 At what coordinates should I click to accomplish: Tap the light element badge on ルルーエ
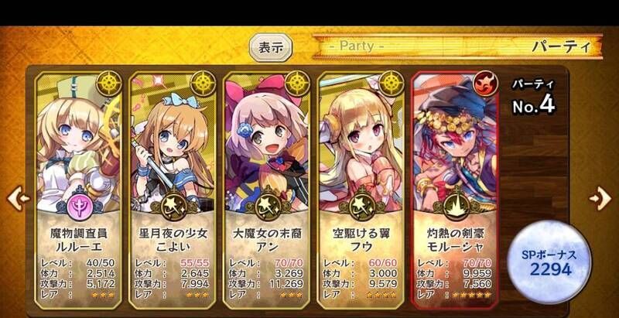click(x=109, y=84)
